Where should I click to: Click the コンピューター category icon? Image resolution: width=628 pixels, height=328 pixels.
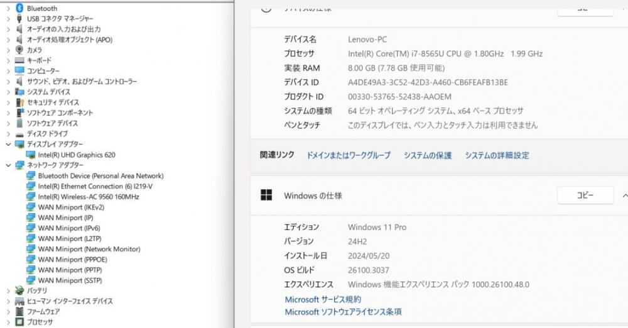[x=19, y=70]
